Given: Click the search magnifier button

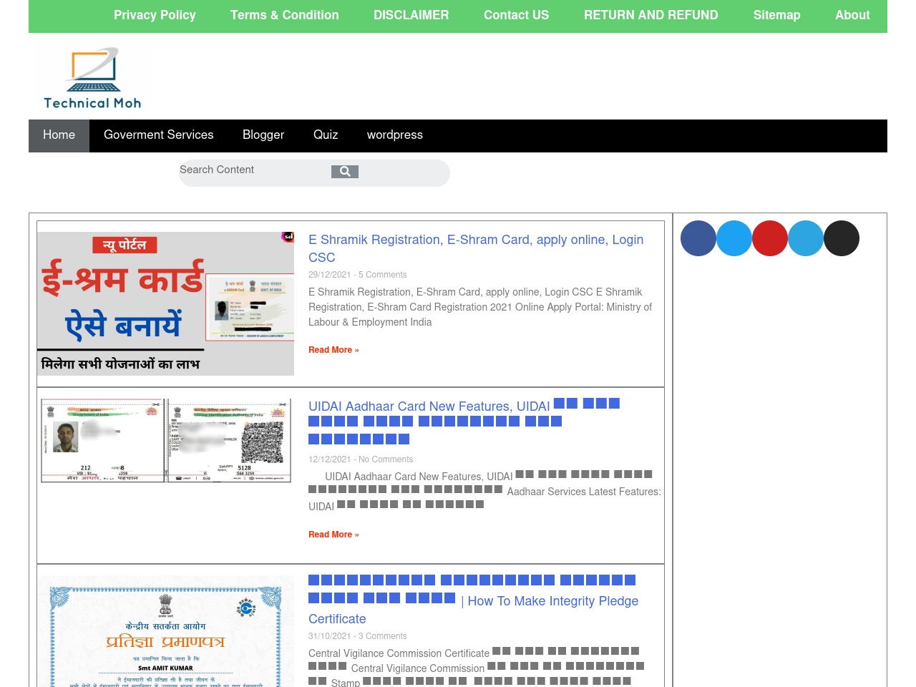Looking at the screenshot, I should click(x=345, y=172).
